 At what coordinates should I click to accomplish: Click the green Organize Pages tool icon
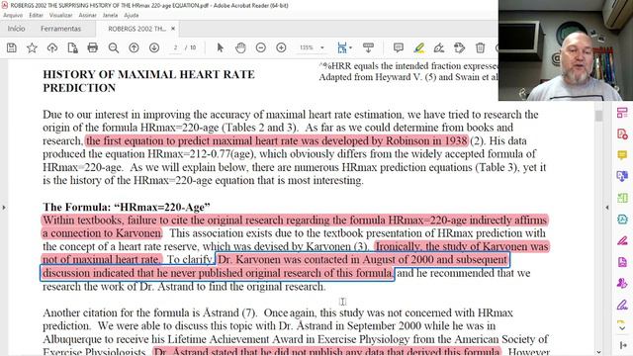[622, 198]
